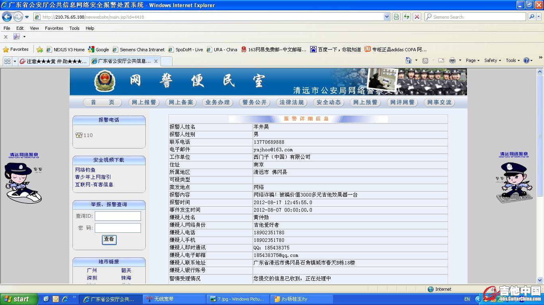
Task: Click the 查看 query button
Action: point(109,239)
